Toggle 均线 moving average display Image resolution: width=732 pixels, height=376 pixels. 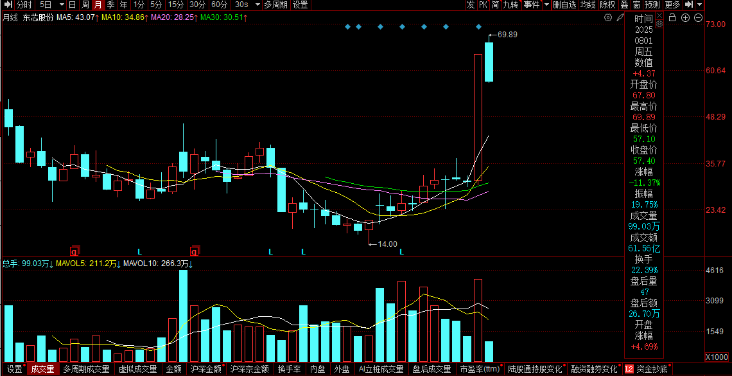point(588,5)
